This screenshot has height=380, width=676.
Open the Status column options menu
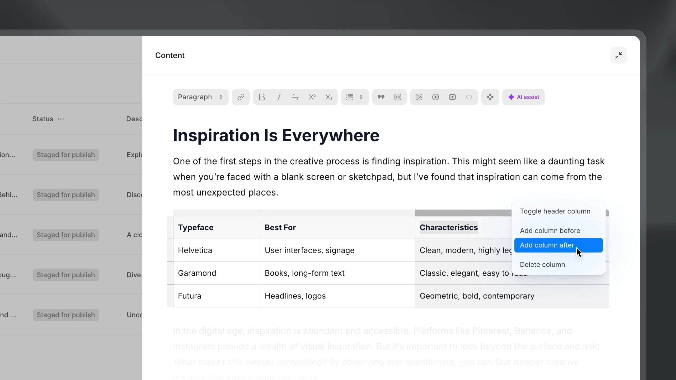tap(61, 119)
